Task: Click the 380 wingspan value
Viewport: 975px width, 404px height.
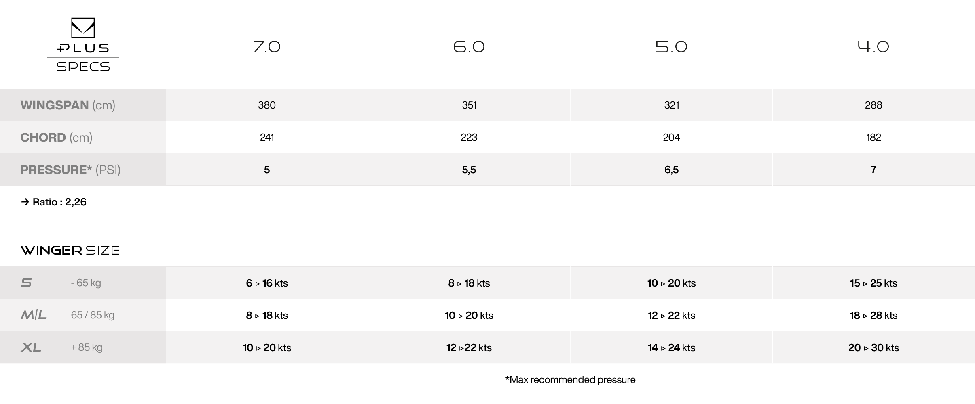Action: point(267,105)
